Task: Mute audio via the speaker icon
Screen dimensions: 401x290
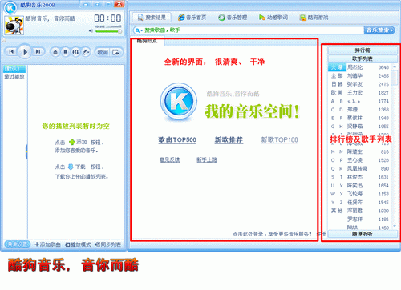Action: click(x=91, y=31)
